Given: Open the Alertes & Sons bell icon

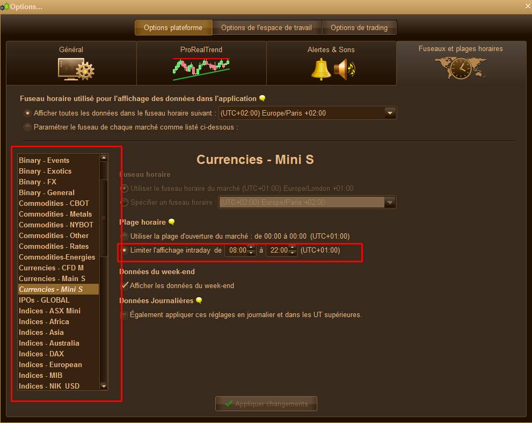Looking at the screenshot, I should pyautogui.click(x=320, y=69).
